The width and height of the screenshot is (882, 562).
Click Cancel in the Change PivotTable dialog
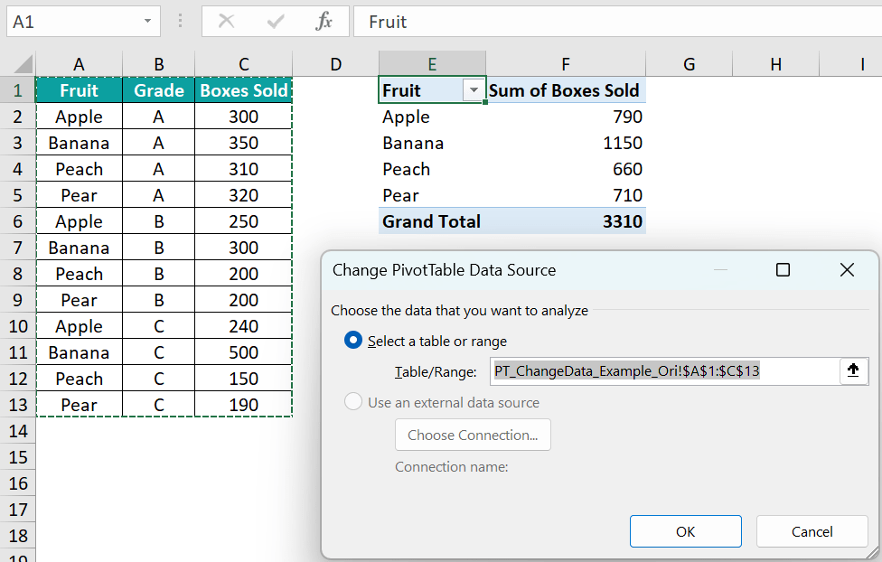tap(812, 531)
